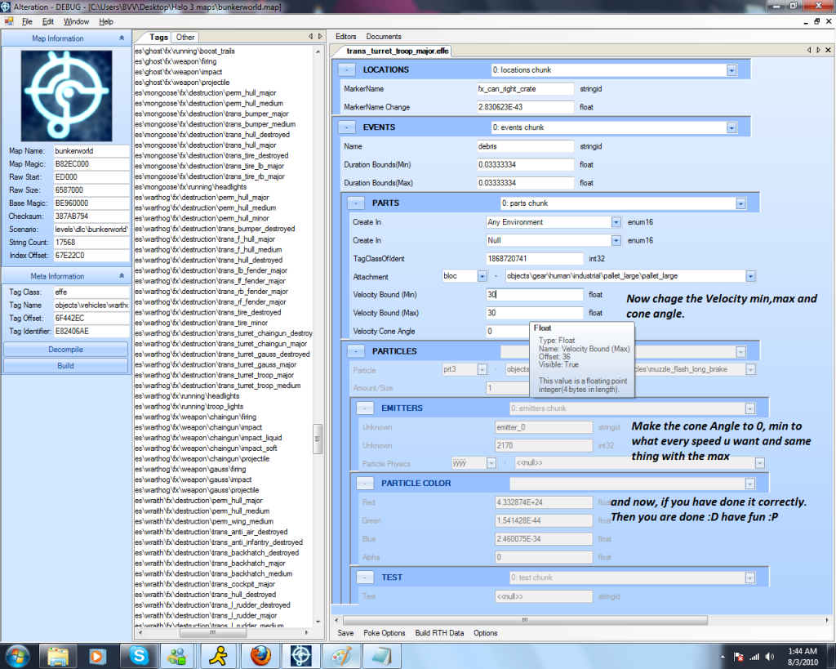The width and height of the screenshot is (836, 669).
Task: Open Windows Live Messenger taskbar icon
Action: pos(177,656)
